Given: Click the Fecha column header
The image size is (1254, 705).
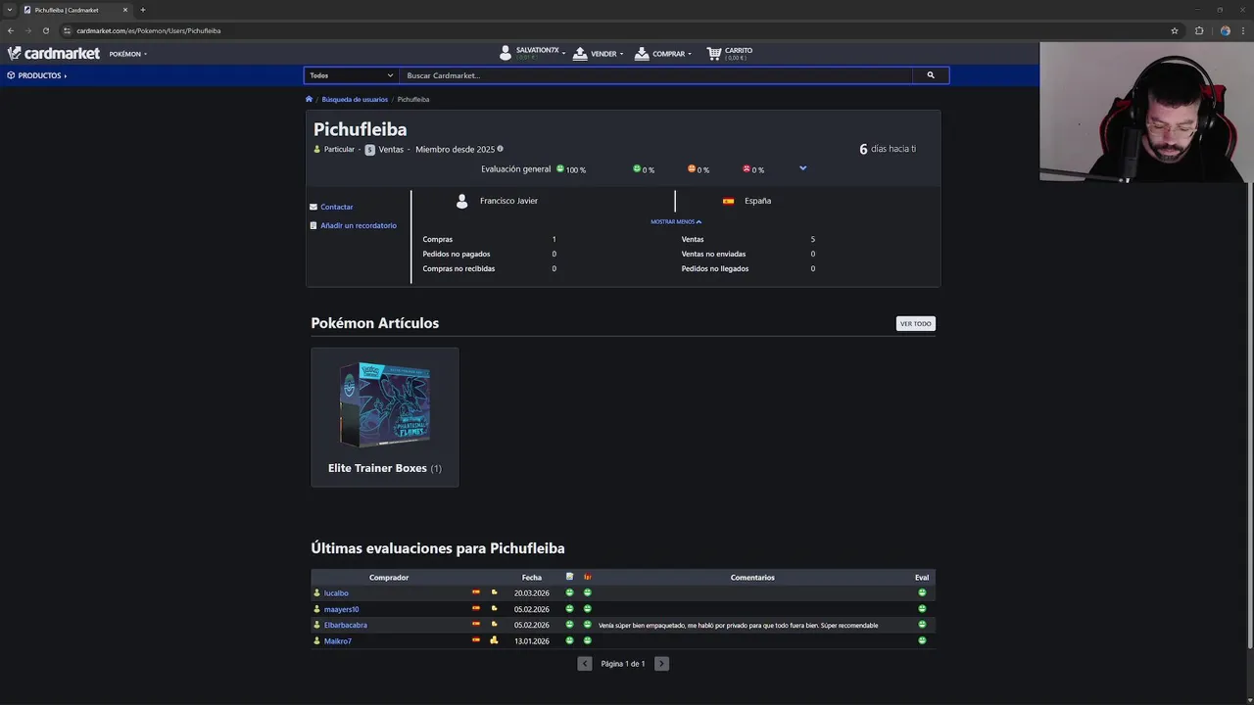Looking at the screenshot, I should click(x=532, y=578).
